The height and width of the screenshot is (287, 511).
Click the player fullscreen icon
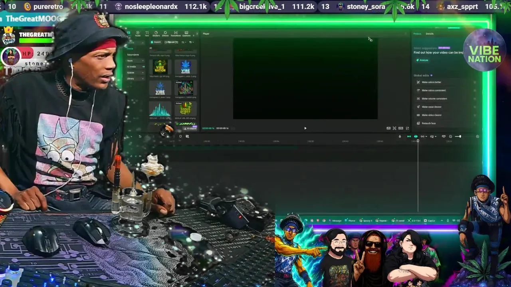[407, 128]
